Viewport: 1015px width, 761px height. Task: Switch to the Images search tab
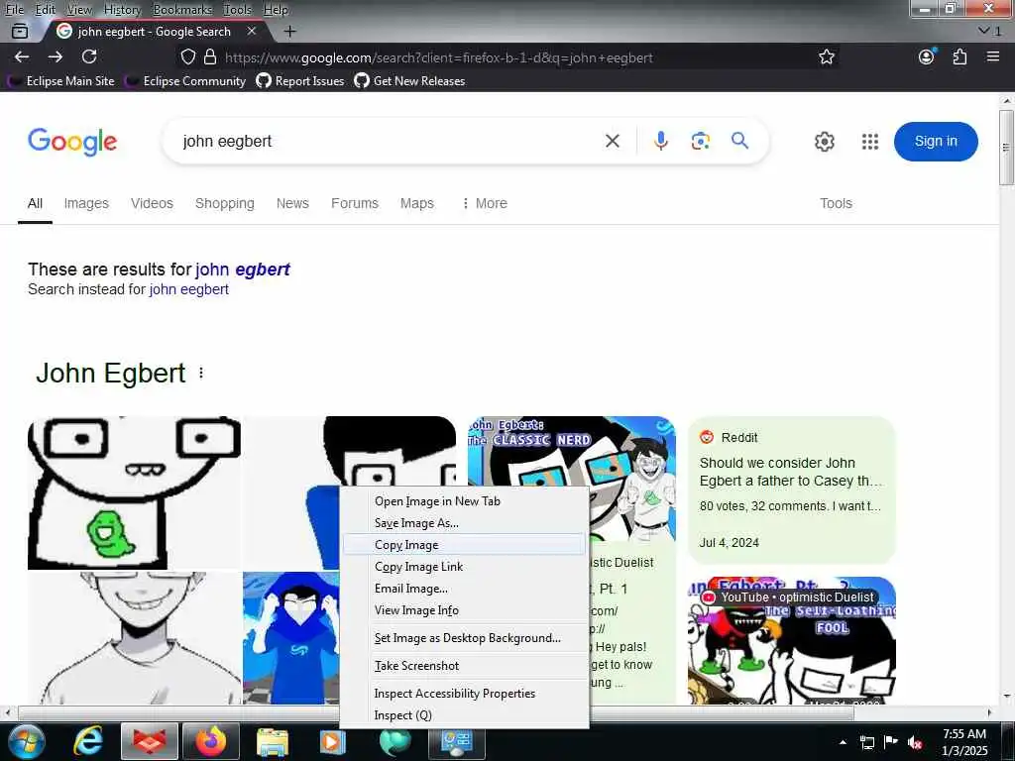(86, 203)
